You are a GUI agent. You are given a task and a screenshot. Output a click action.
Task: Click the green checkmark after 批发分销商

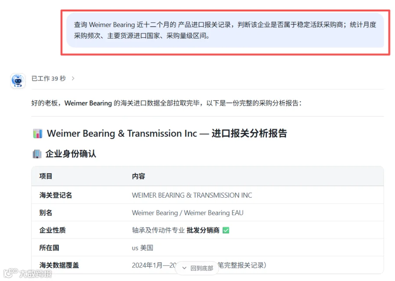tap(226, 230)
